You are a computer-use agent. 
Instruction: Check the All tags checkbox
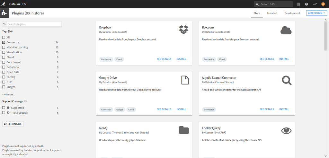tap(4, 37)
